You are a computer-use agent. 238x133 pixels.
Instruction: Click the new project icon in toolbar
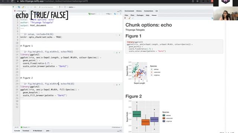19,7
